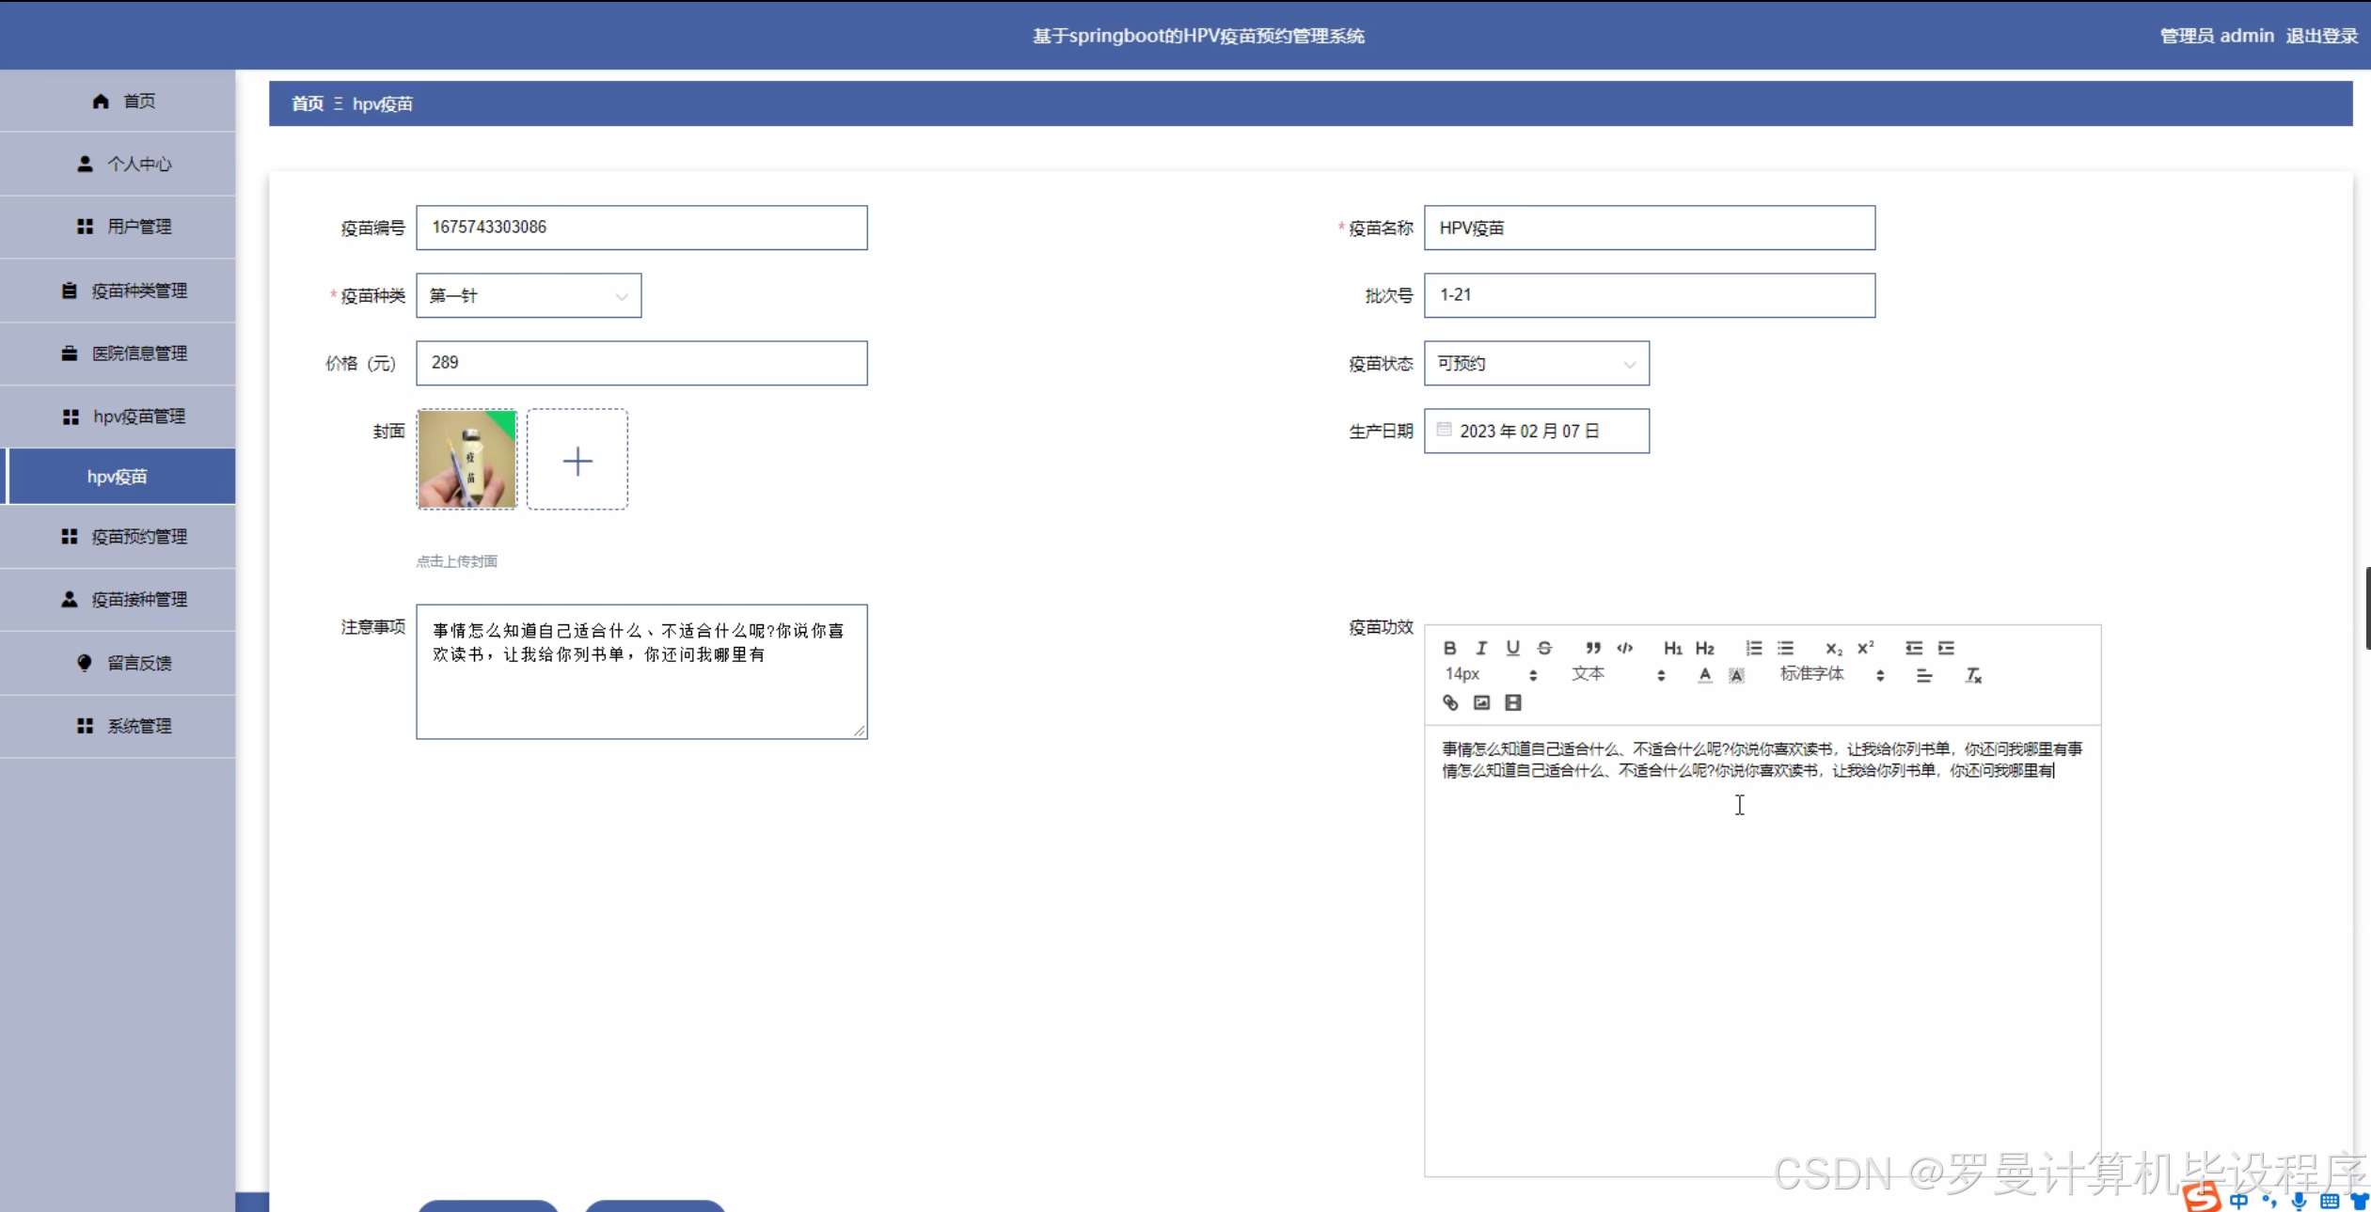Screen dimensions: 2371x1212
Task: Click the 生产日期 date field
Action: coord(1536,432)
